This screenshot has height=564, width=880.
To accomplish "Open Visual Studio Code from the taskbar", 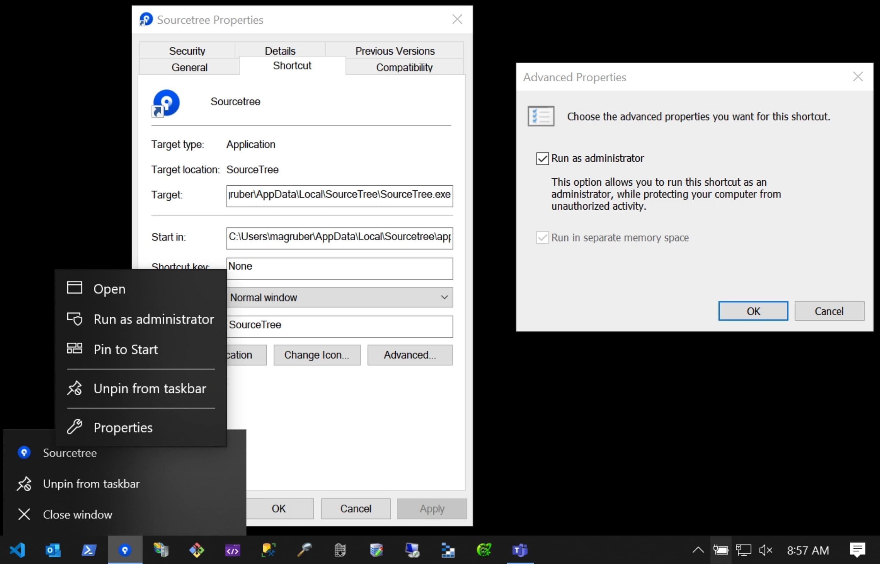I will pyautogui.click(x=17, y=550).
